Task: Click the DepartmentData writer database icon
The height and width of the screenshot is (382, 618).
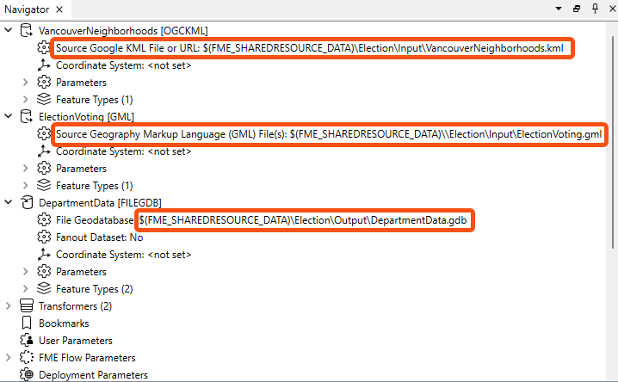Action: click(27, 202)
